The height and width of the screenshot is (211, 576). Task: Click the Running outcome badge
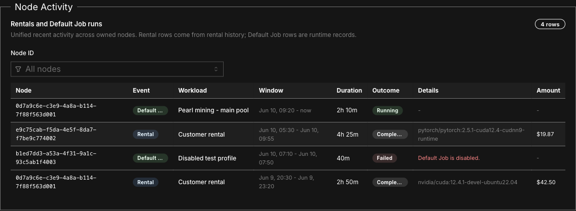click(387, 111)
